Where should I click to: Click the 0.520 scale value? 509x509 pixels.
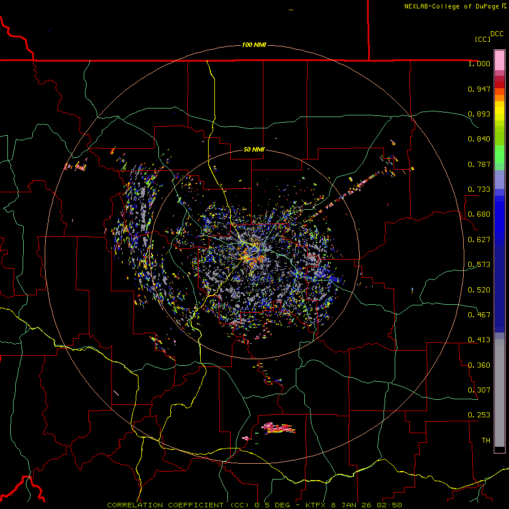(479, 290)
